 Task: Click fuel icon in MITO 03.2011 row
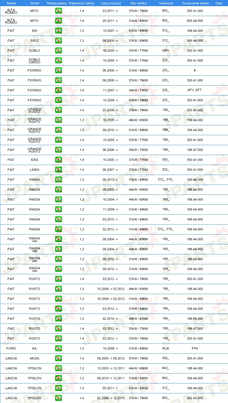click(58, 11)
